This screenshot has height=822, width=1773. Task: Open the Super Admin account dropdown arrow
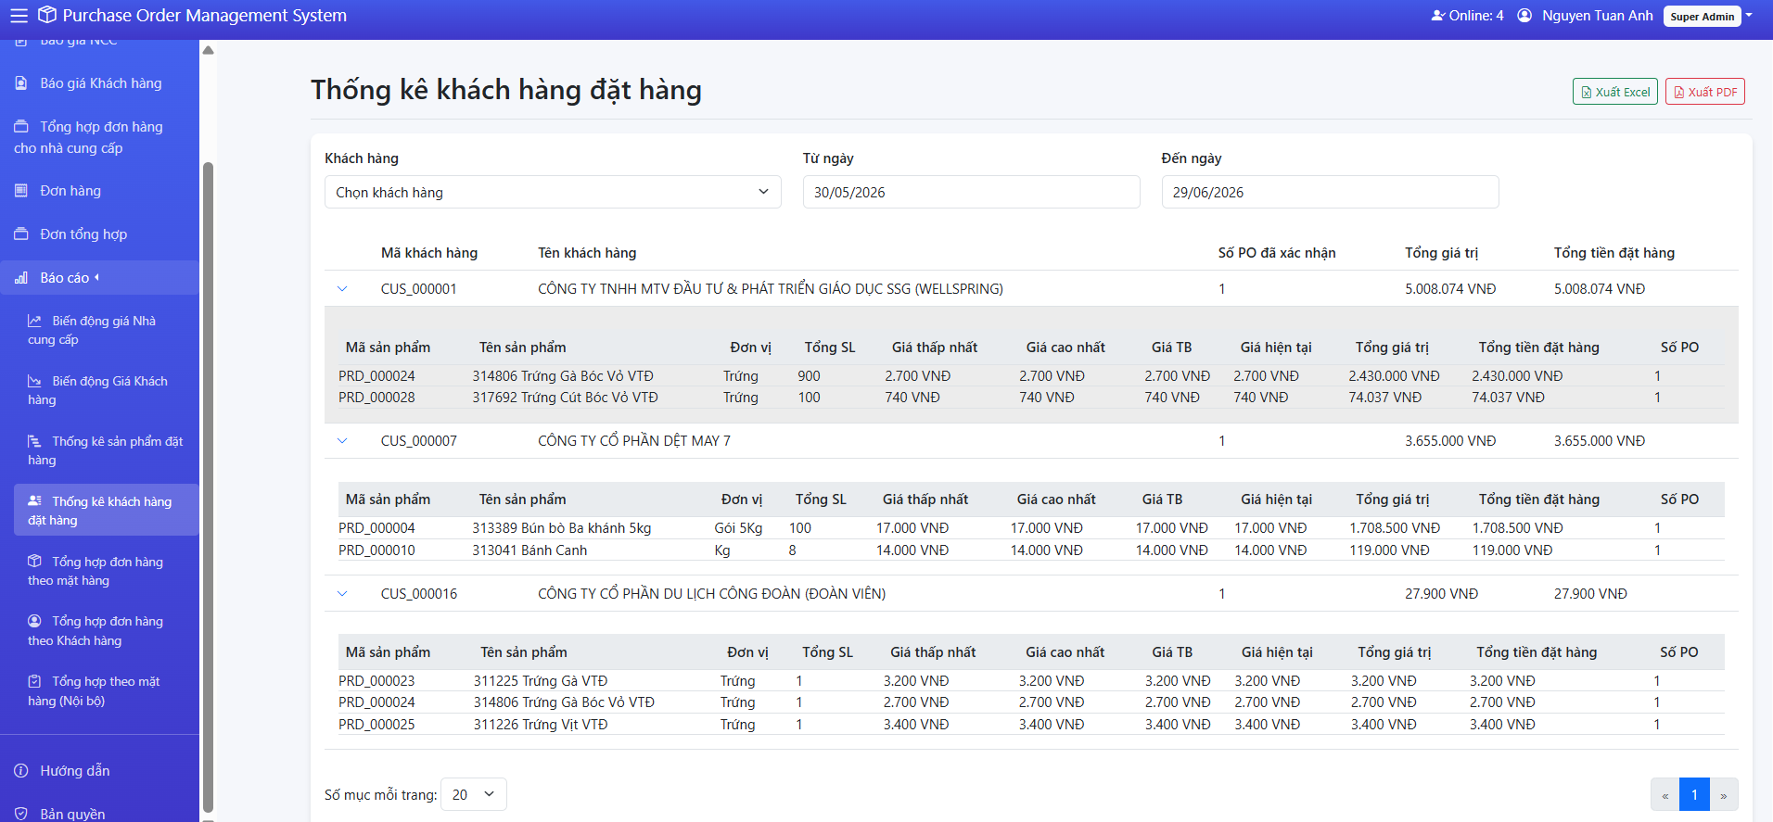coord(1749,16)
